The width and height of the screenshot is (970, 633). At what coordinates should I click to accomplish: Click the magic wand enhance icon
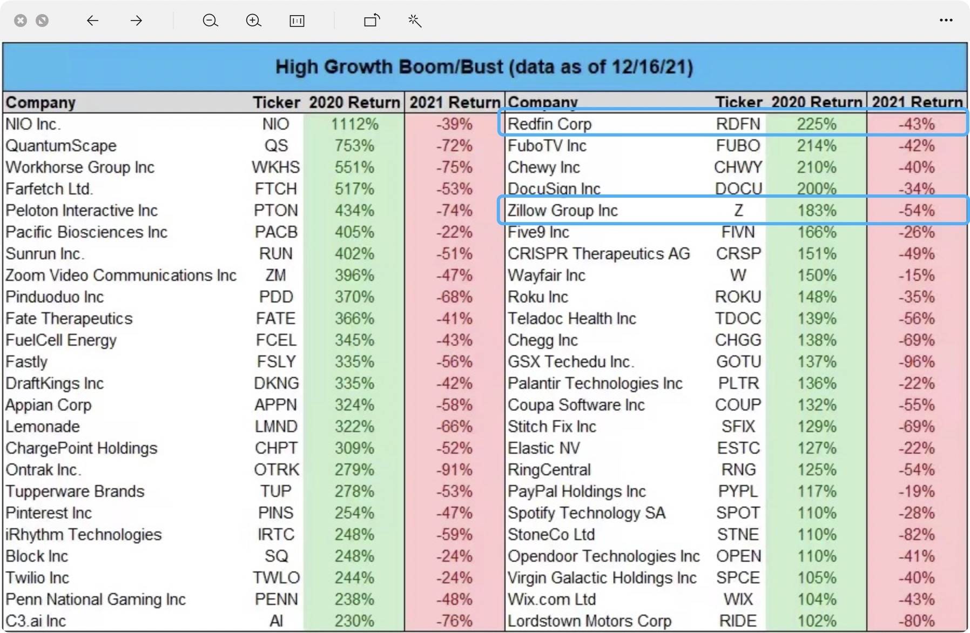pyautogui.click(x=415, y=21)
